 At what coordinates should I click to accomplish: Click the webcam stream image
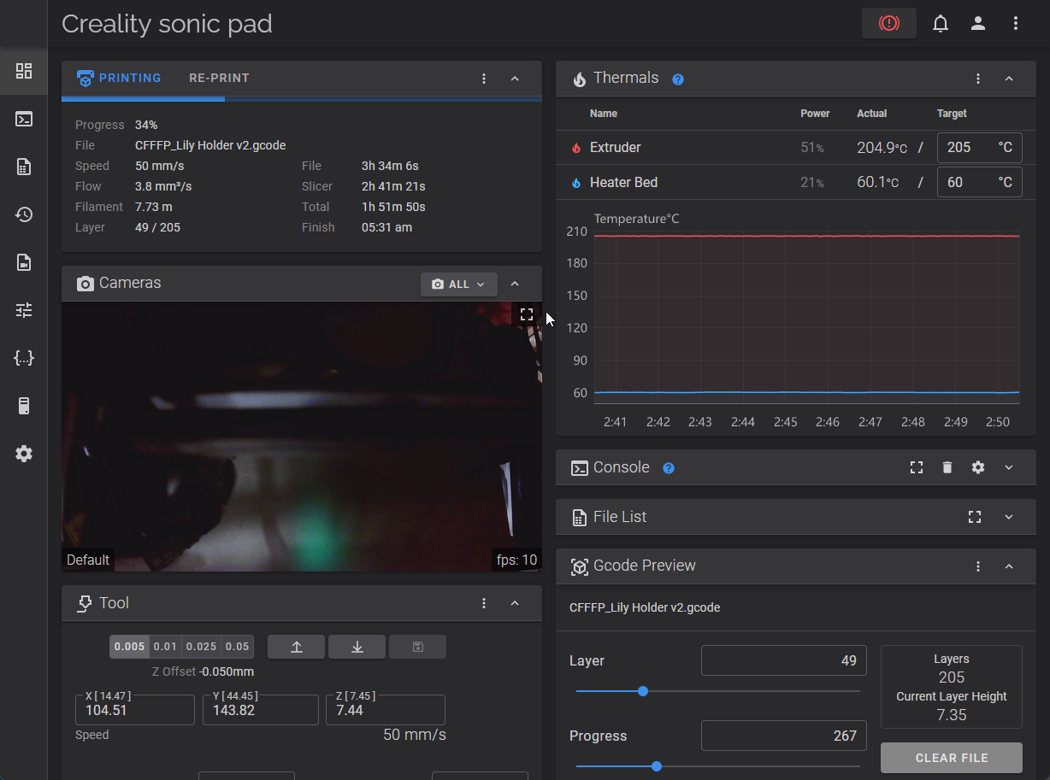(302, 437)
